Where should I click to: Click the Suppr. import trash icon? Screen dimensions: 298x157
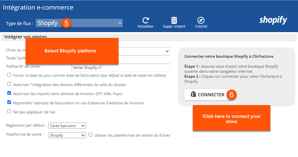tap(174, 20)
